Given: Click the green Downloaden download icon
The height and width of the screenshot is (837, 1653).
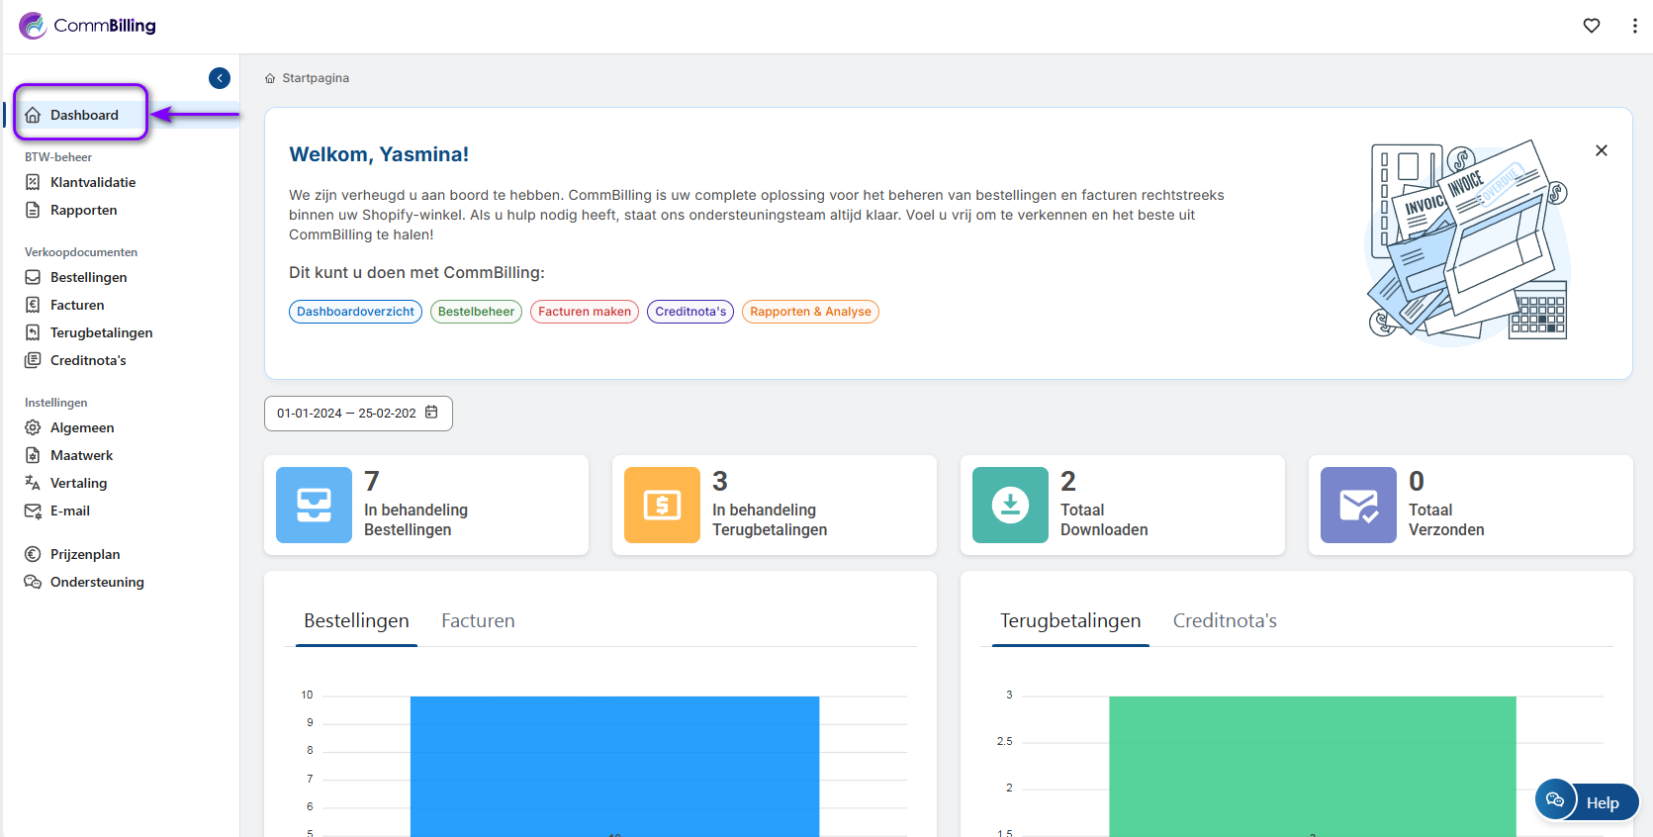Looking at the screenshot, I should click(x=1010, y=505).
